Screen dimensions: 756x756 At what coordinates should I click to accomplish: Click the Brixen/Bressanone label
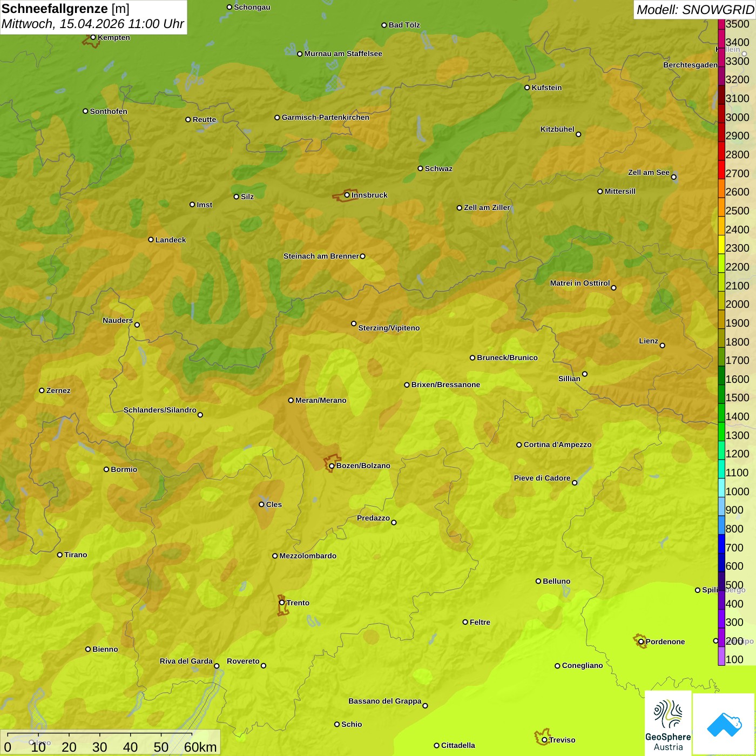point(446,384)
